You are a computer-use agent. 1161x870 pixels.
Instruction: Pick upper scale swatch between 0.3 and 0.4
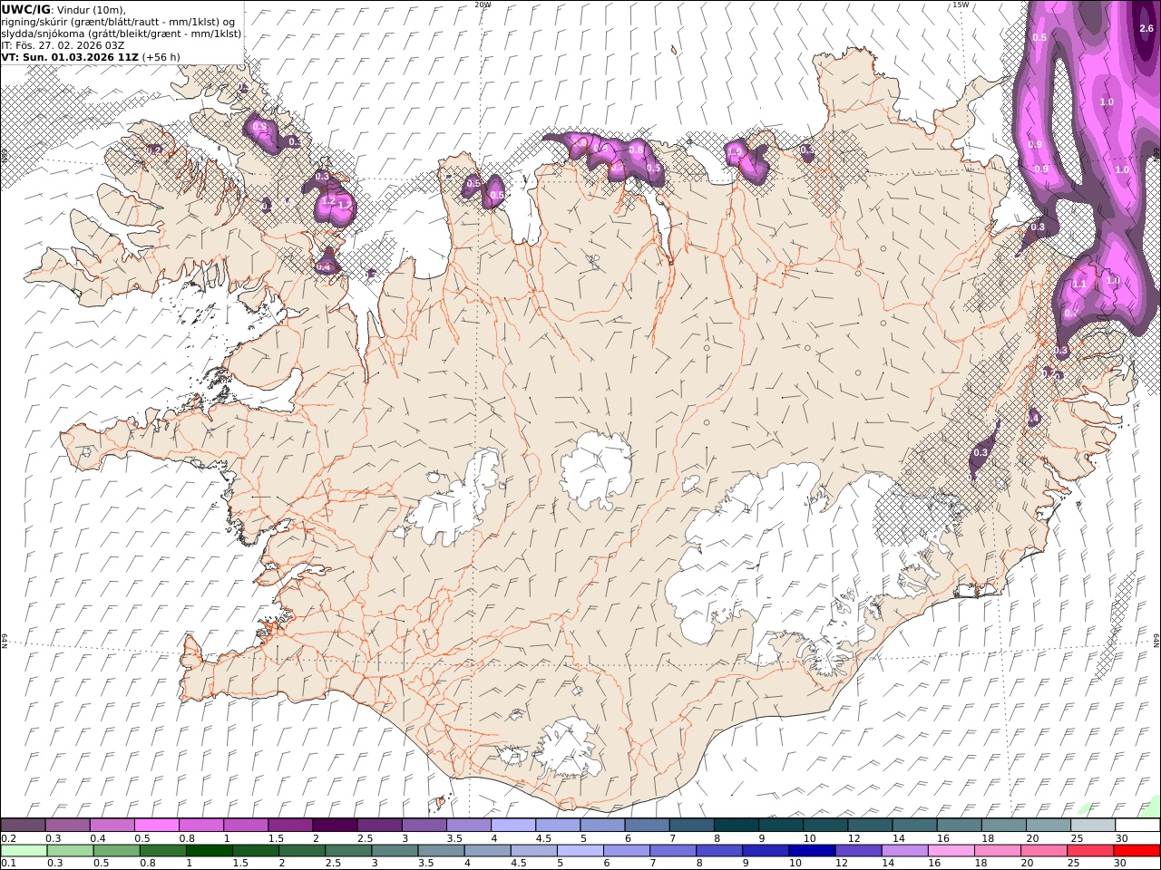67,825
